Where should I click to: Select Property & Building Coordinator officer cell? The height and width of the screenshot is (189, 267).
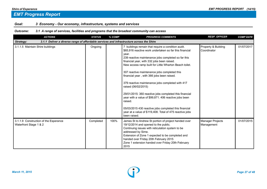213,48
